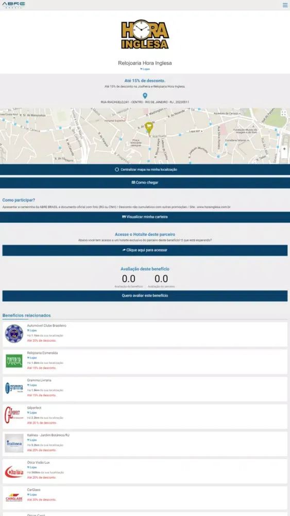This screenshot has width=290, height=516.
Task: Click the Como chegar button
Action: coord(145,182)
